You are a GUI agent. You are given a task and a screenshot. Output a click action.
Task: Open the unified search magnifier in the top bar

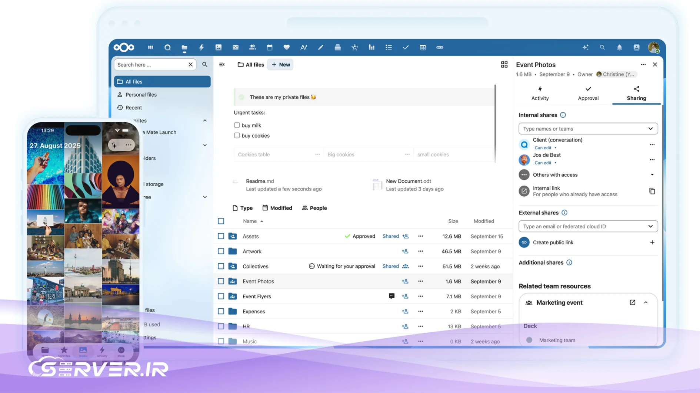click(x=602, y=47)
